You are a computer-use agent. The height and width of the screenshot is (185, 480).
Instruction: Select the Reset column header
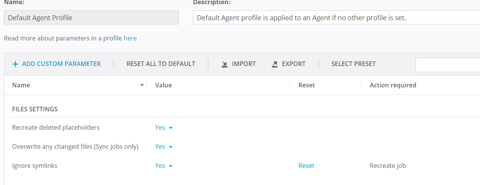click(307, 85)
